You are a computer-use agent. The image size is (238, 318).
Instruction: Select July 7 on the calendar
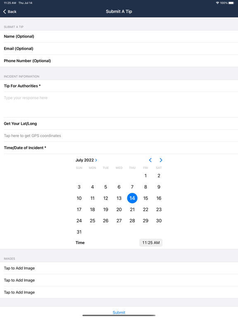tap(132, 187)
